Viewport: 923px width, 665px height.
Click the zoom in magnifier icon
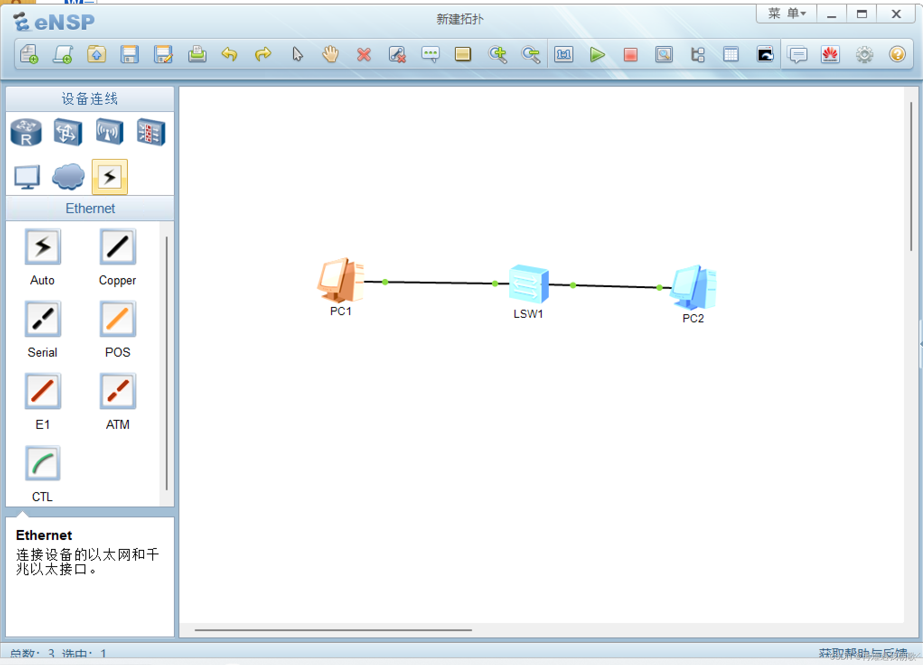click(497, 55)
